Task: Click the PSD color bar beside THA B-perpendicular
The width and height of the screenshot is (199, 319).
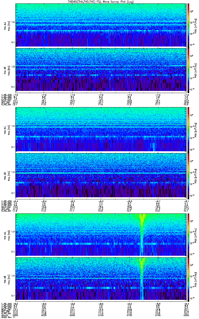Action: [188, 25]
